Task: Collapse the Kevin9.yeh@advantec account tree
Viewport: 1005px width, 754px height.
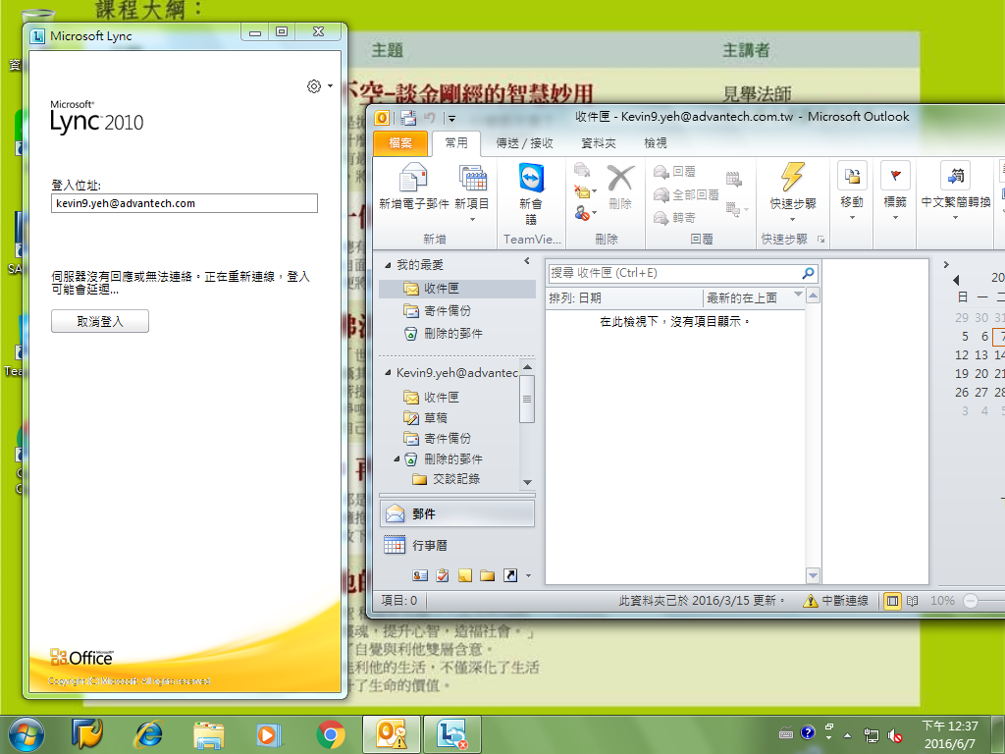Action: click(x=388, y=372)
